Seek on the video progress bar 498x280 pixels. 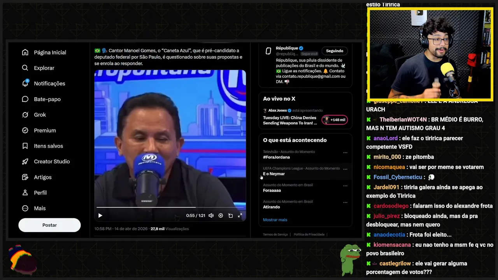tap(170, 207)
